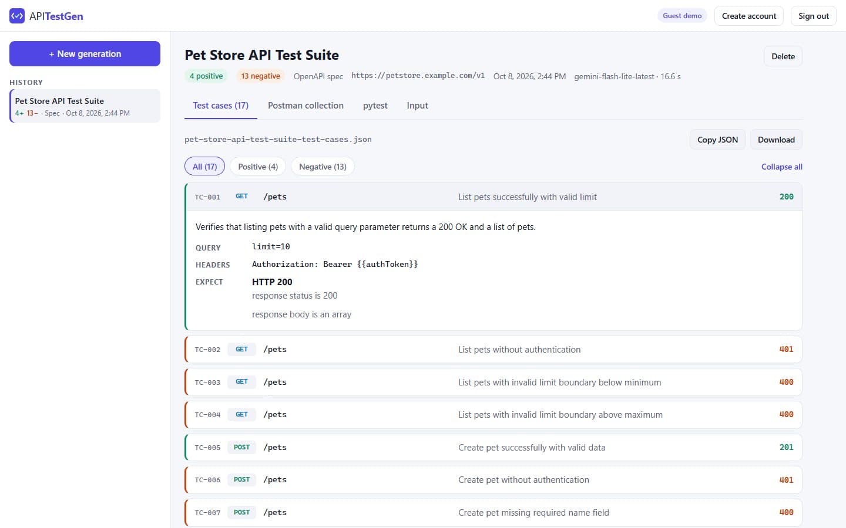846x528 pixels.
Task: Click the pet-store-api-test-suite-test-cases.json filename
Action: click(x=278, y=140)
